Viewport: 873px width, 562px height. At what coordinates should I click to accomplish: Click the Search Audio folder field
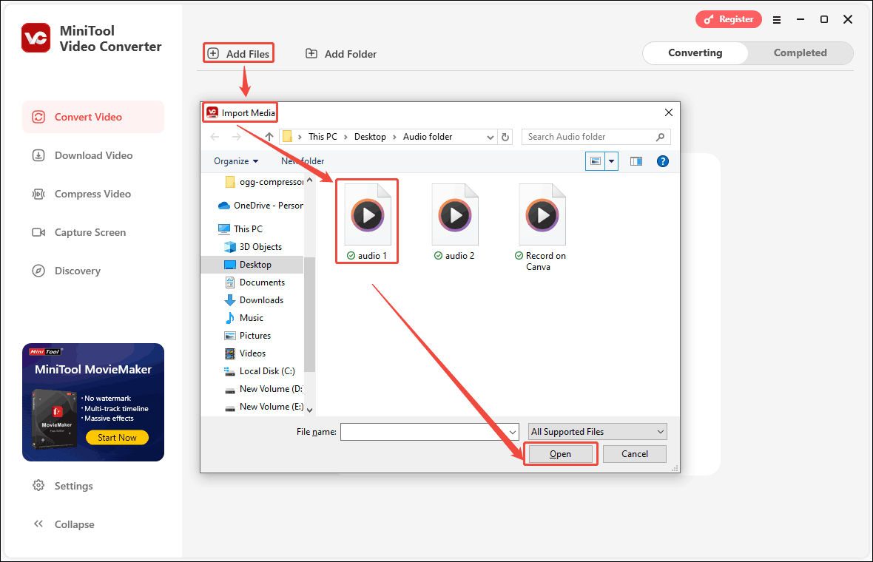click(596, 137)
